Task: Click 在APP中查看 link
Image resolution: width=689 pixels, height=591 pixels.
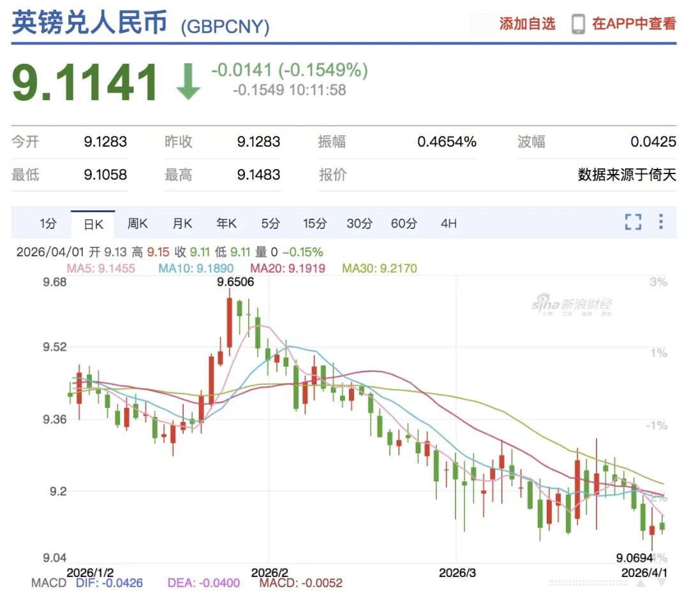Action: click(x=633, y=24)
